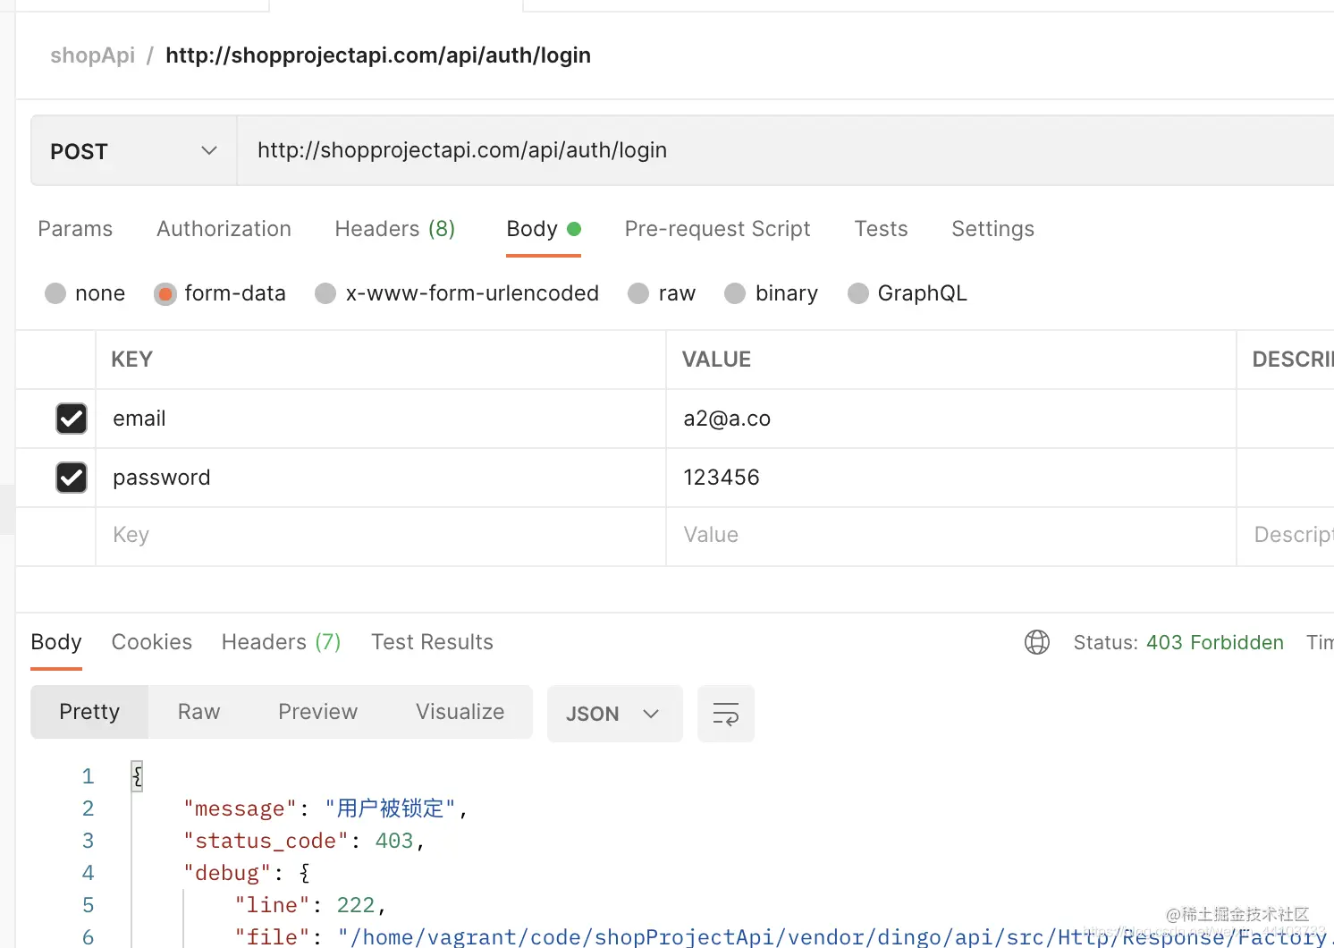This screenshot has width=1334, height=948.
Task: Select the raw body radio
Action: [x=638, y=293]
